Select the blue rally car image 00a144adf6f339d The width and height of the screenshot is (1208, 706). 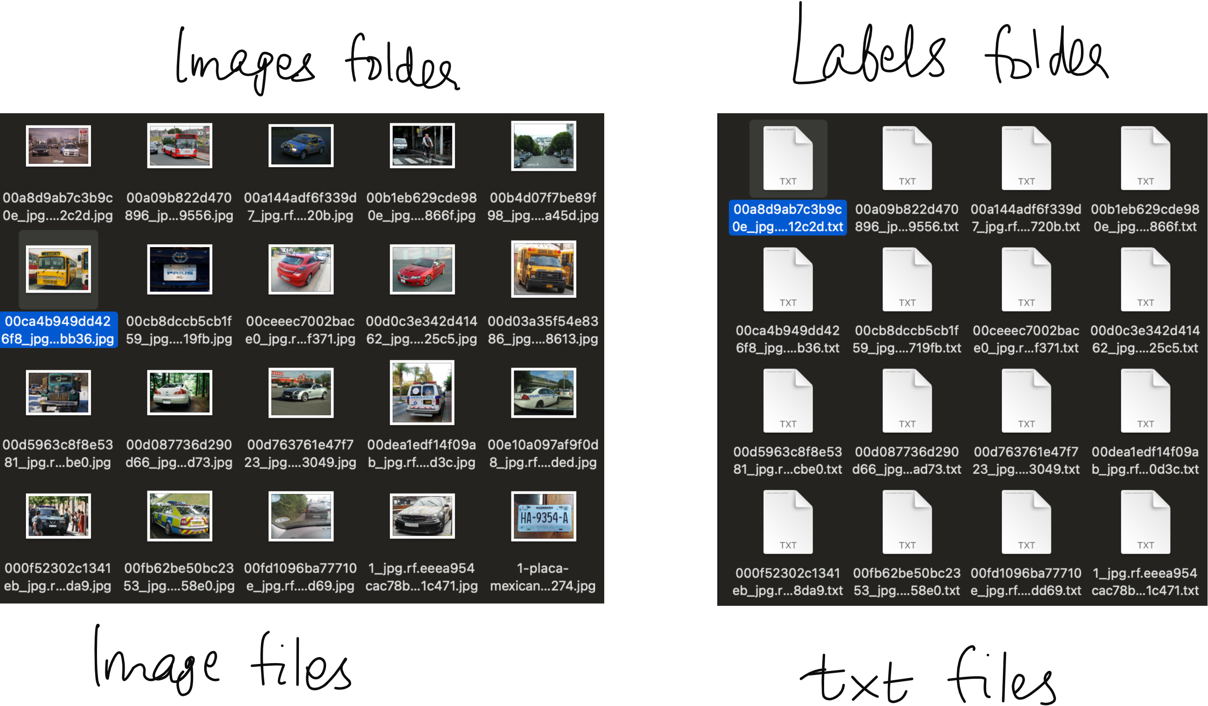coord(301,146)
